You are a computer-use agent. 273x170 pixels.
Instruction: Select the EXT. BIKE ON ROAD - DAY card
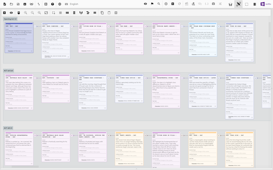pos(240,42)
